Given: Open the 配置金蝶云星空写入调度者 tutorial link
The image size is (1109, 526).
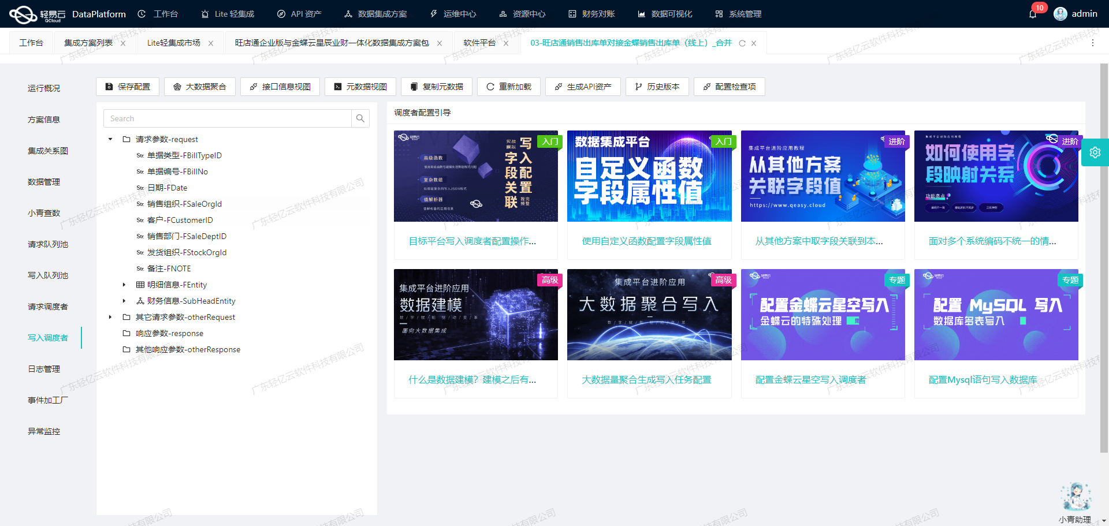Looking at the screenshot, I should pyautogui.click(x=810, y=380).
